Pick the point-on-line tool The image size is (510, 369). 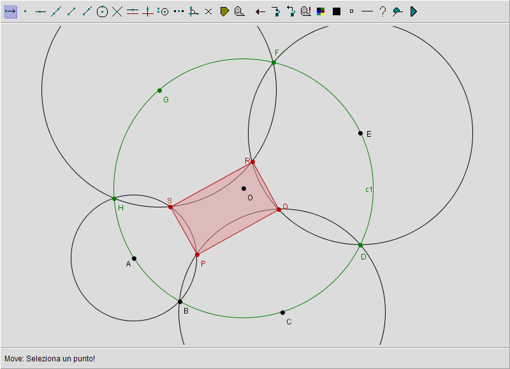tap(41, 11)
